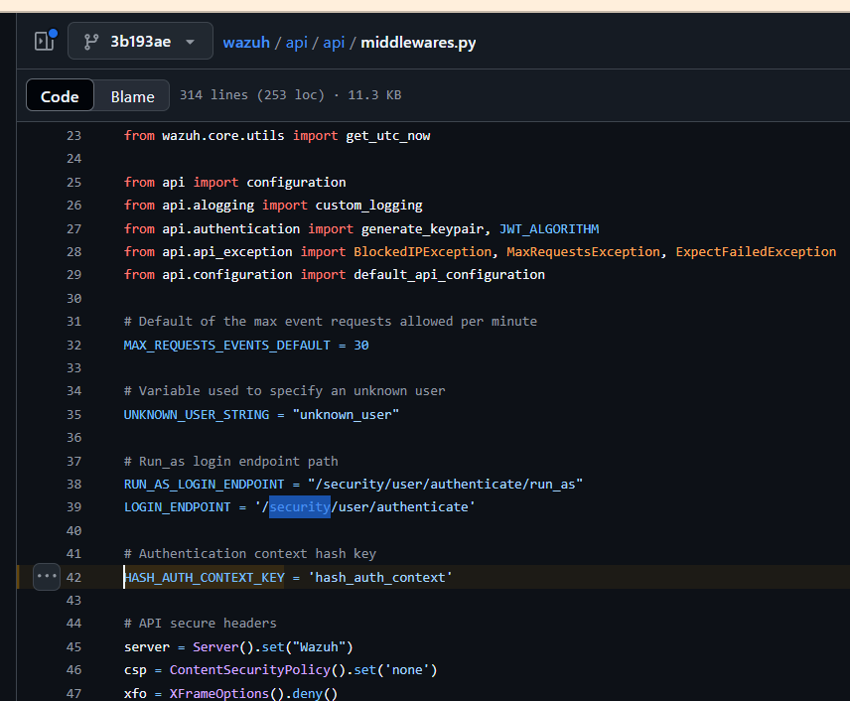Click the BlockedIPException class name
This screenshot has height=701, width=850.
coord(423,251)
